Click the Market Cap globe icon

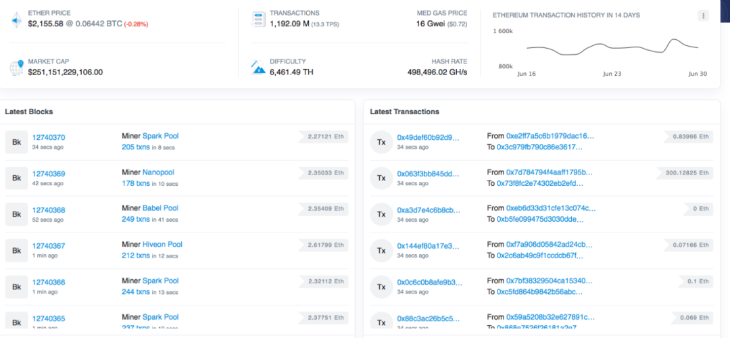(x=16, y=67)
